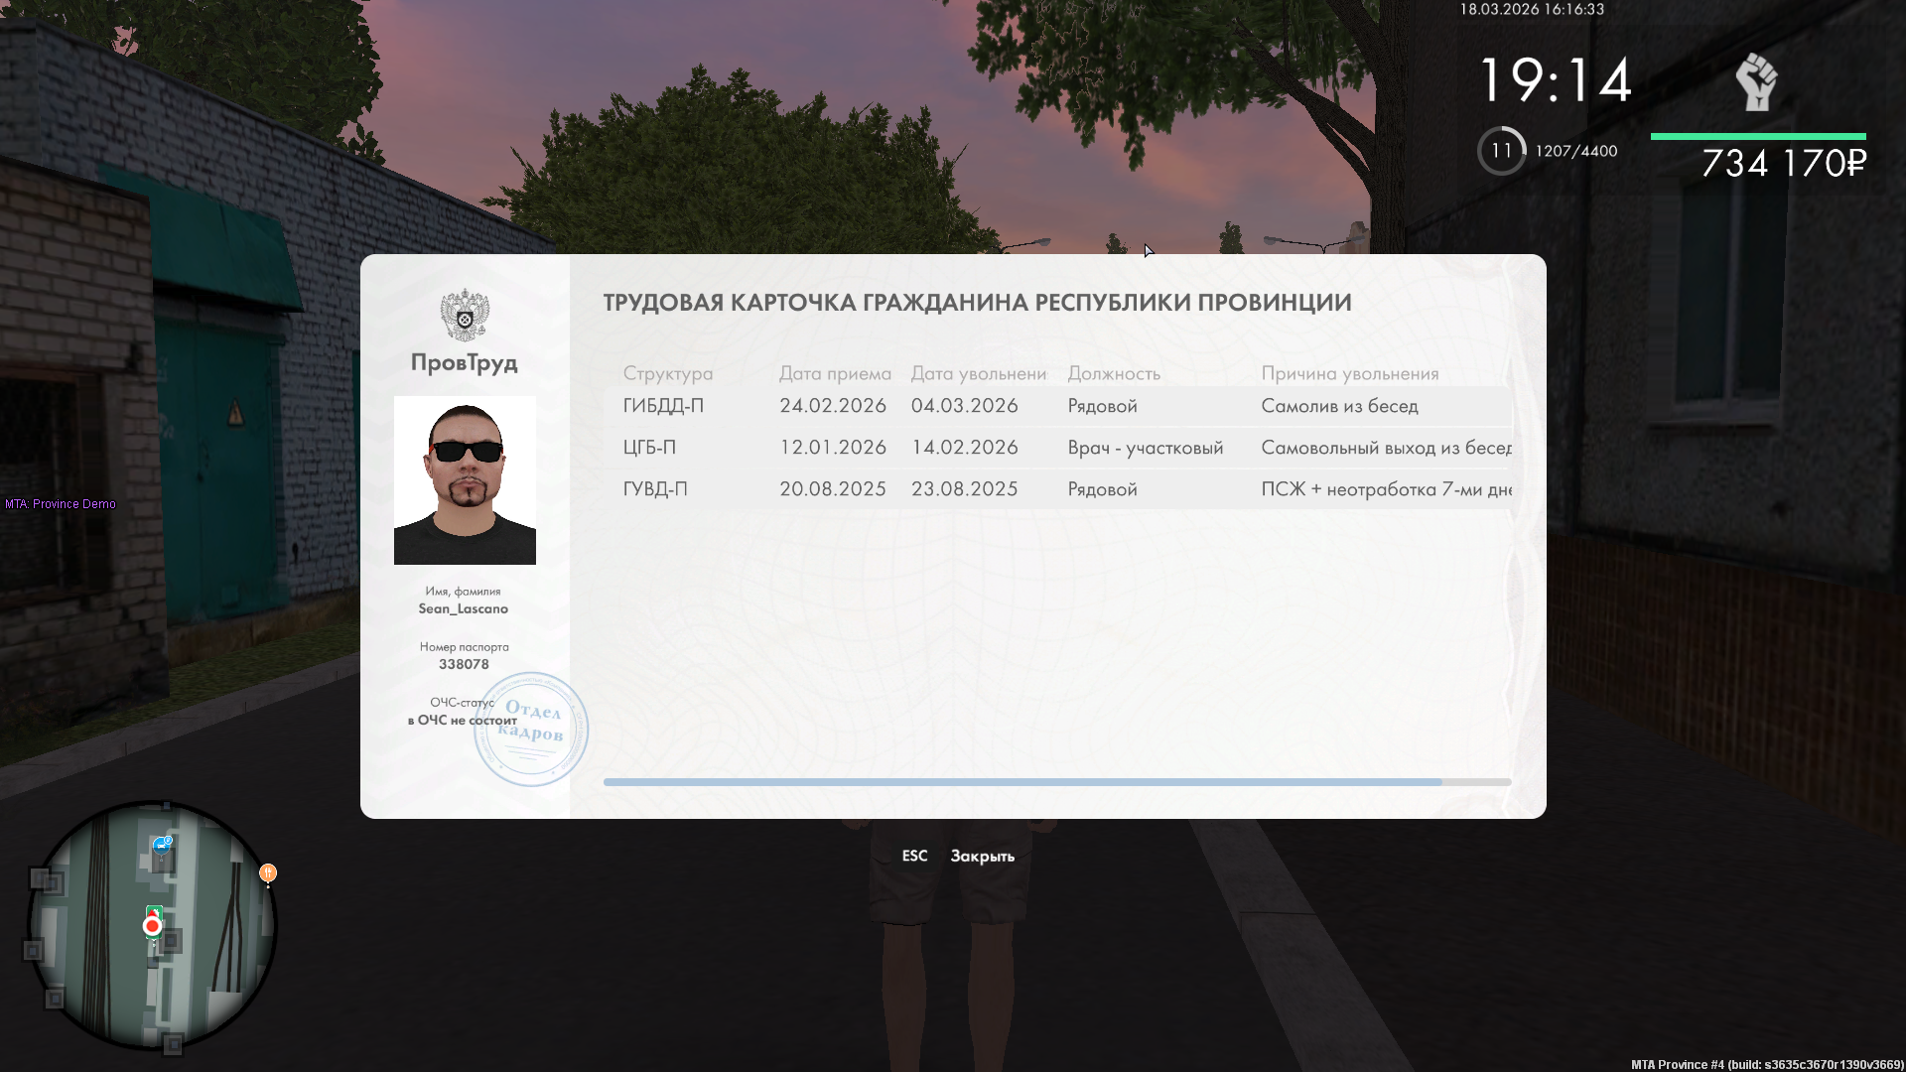Click the orange restaurant marker on minimap

pos(268,872)
